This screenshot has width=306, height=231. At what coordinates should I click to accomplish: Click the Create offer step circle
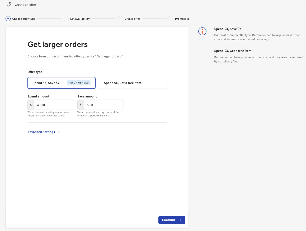[x=120, y=19]
